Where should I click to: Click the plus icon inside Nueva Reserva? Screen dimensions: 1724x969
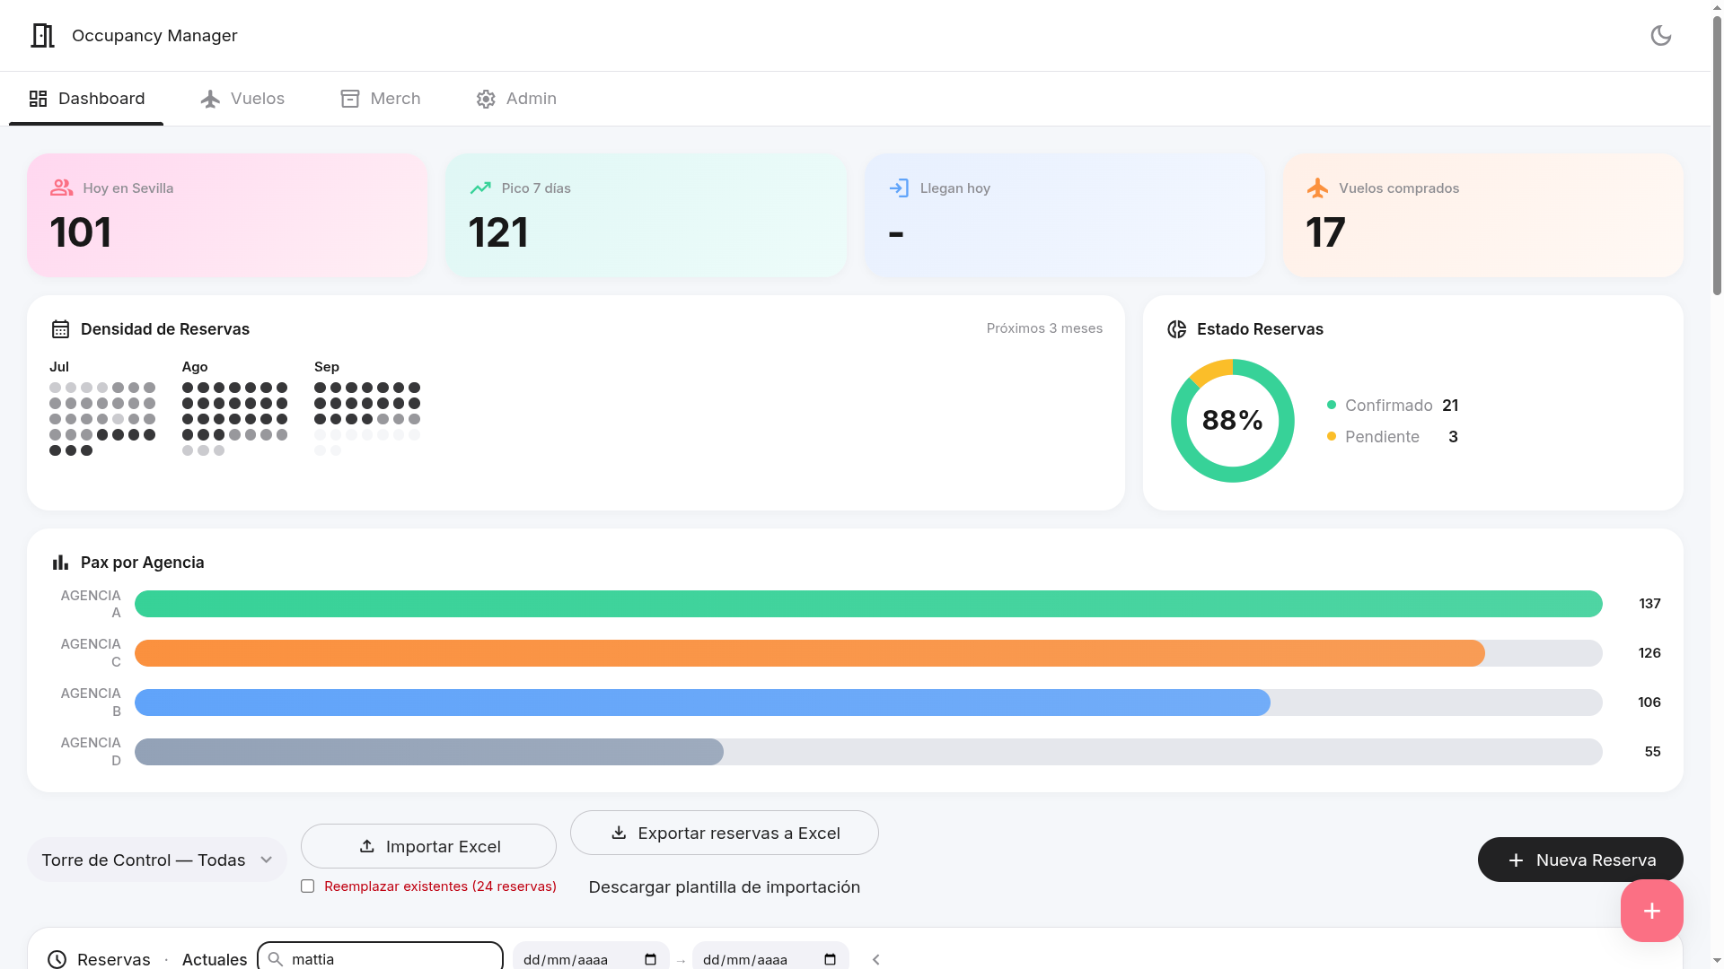point(1516,860)
